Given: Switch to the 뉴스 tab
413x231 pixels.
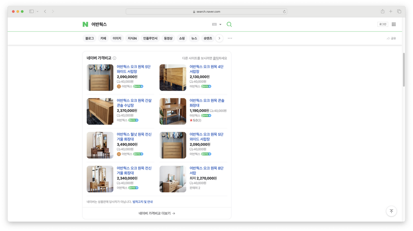Looking at the screenshot, I should 194,38.
